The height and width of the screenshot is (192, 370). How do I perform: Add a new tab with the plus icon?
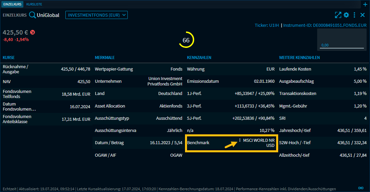click(365, 4)
